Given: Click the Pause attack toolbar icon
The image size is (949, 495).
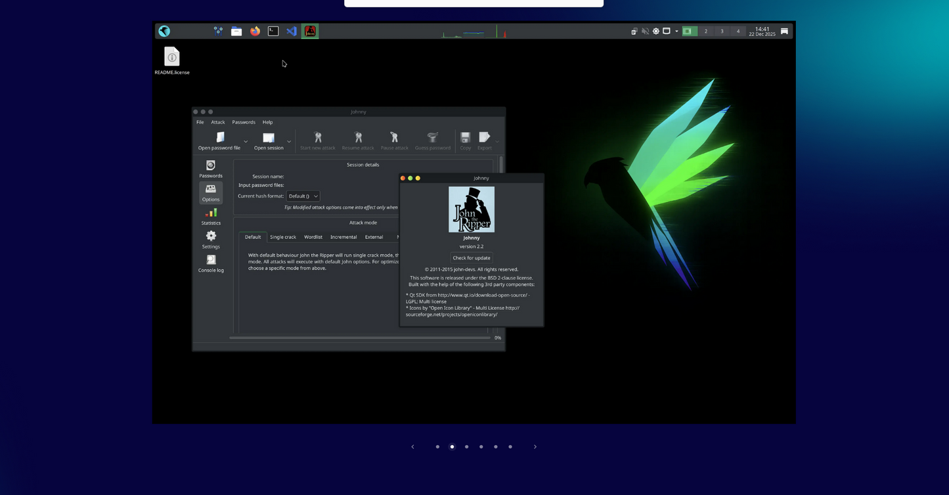Looking at the screenshot, I should (x=394, y=137).
